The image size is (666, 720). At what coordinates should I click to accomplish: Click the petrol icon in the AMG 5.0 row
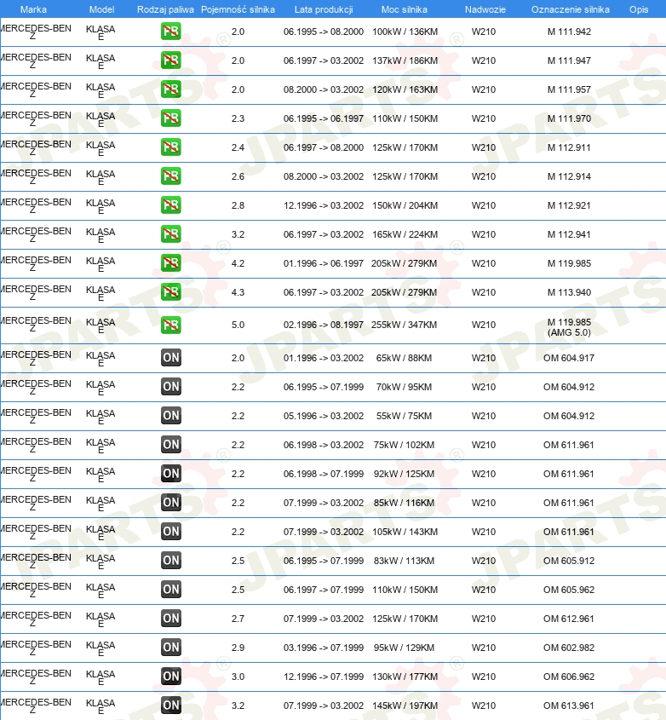tap(170, 325)
